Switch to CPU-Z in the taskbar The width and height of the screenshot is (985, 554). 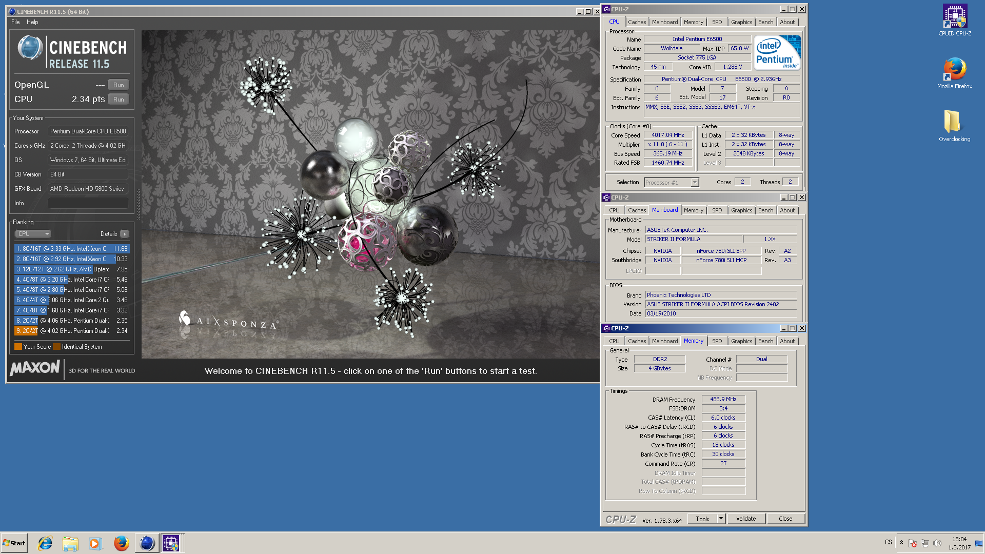point(171,543)
